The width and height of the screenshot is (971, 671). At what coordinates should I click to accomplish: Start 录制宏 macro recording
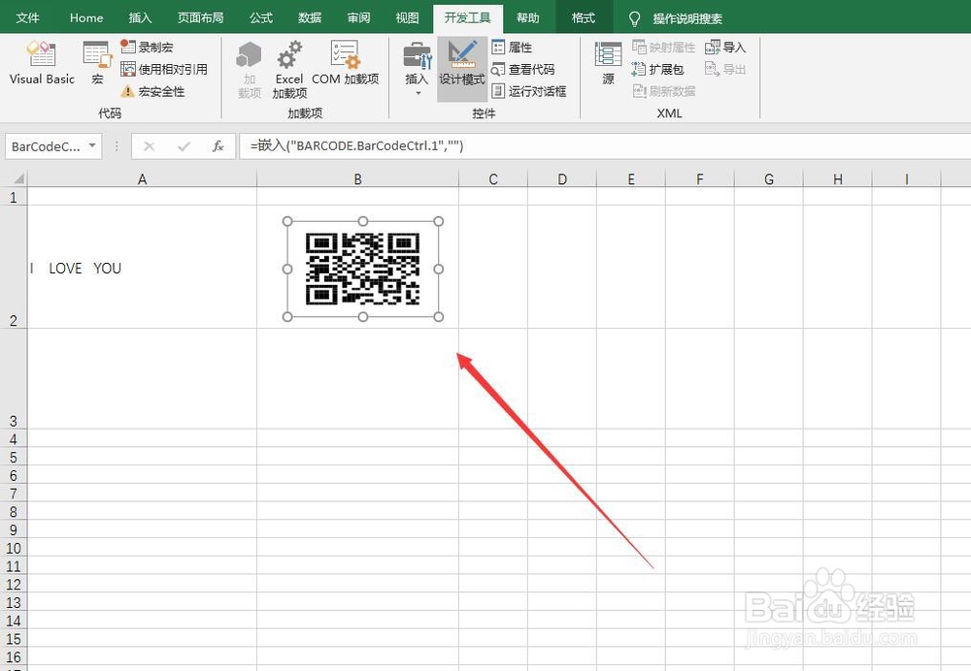click(x=147, y=47)
